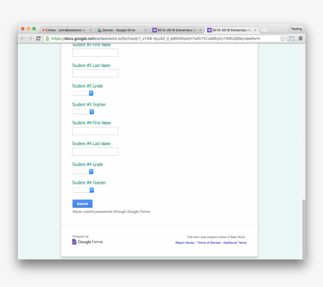This screenshot has height=287, width=323.
Task: Click the Google Forms logo in the footer
Action: point(87,242)
